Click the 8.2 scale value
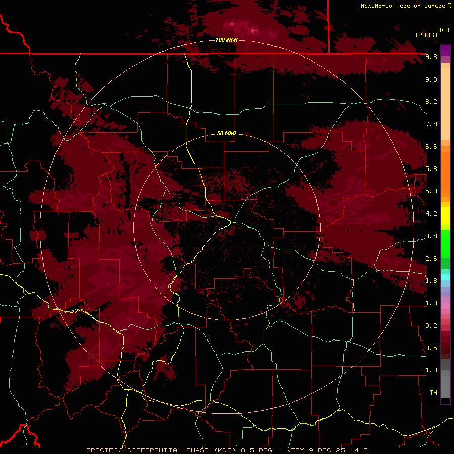This screenshot has height=454, width=454. pyautogui.click(x=431, y=101)
